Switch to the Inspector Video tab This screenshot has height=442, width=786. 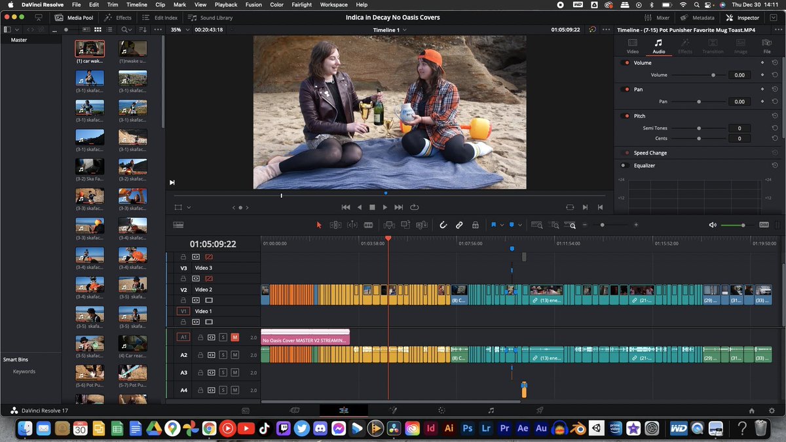pos(633,46)
